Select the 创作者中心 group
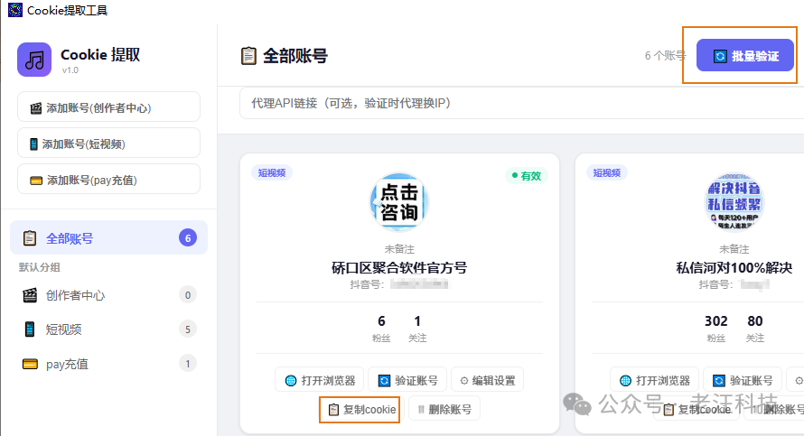Viewport: 804px width, 436px height. tap(108, 295)
